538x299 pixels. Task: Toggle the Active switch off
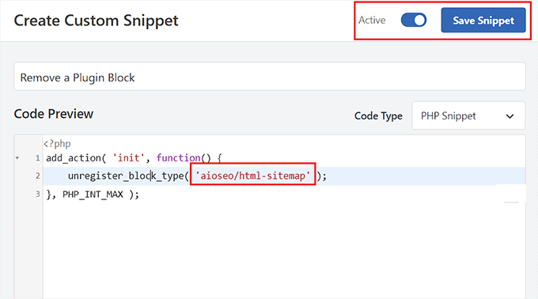tap(414, 20)
